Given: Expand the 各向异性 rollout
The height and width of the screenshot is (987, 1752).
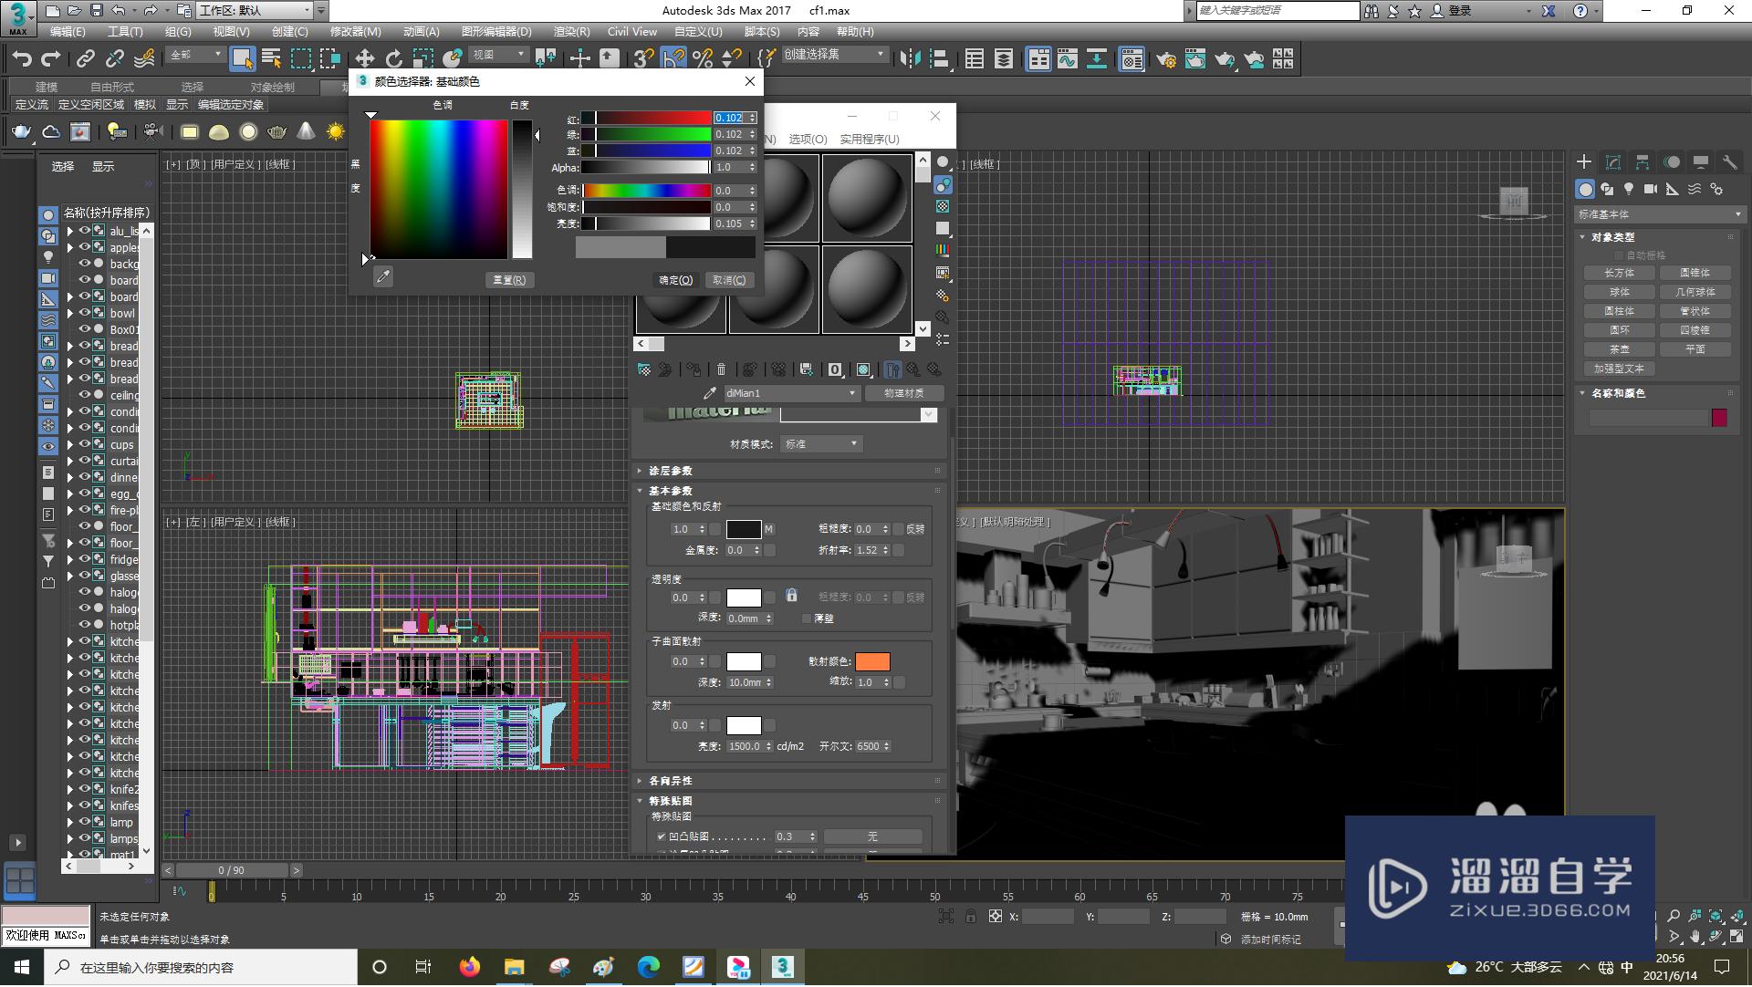Looking at the screenshot, I should coord(670,781).
